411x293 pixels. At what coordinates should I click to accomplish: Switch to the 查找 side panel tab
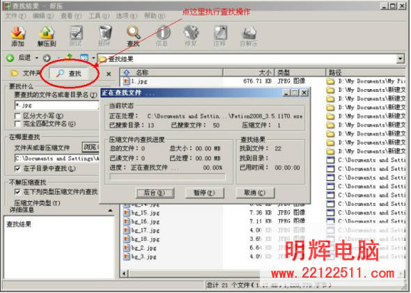click(x=69, y=73)
